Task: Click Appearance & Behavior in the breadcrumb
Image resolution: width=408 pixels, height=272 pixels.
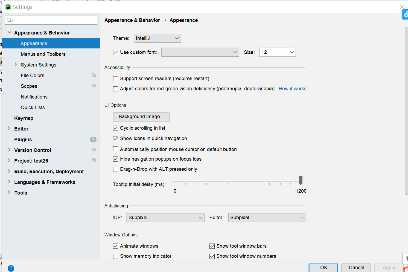Action: coord(132,20)
